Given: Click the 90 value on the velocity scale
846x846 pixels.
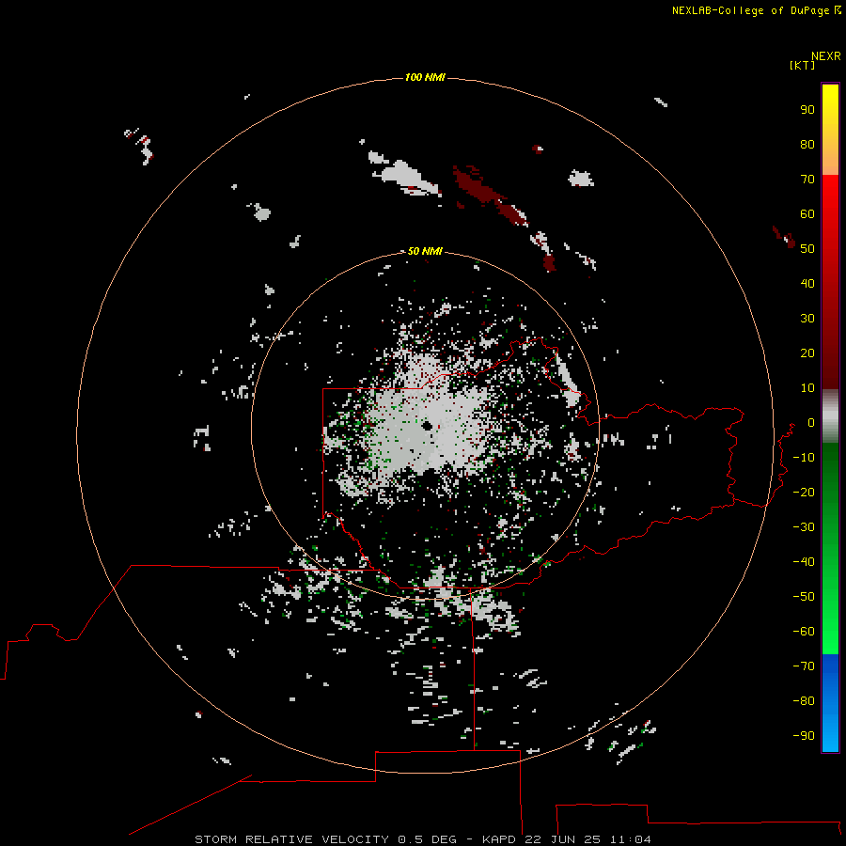Looking at the screenshot, I should [x=807, y=110].
